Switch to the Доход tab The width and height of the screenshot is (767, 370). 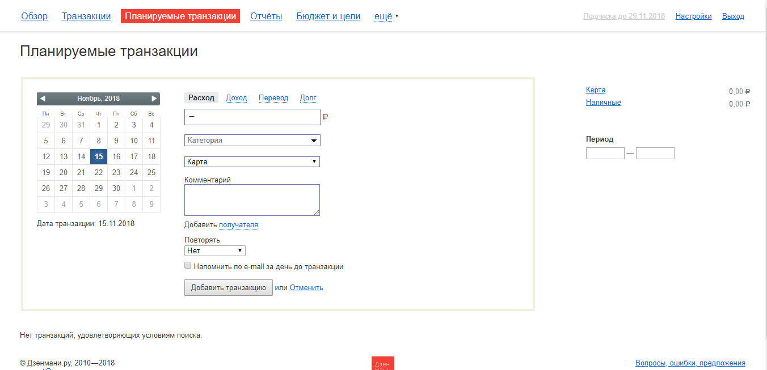236,98
